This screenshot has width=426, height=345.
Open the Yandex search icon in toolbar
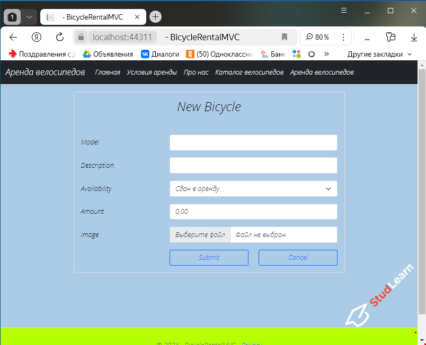point(35,38)
